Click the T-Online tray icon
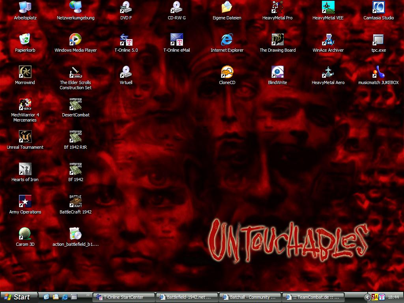This screenshot has width=404, height=303. click(x=382, y=297)
